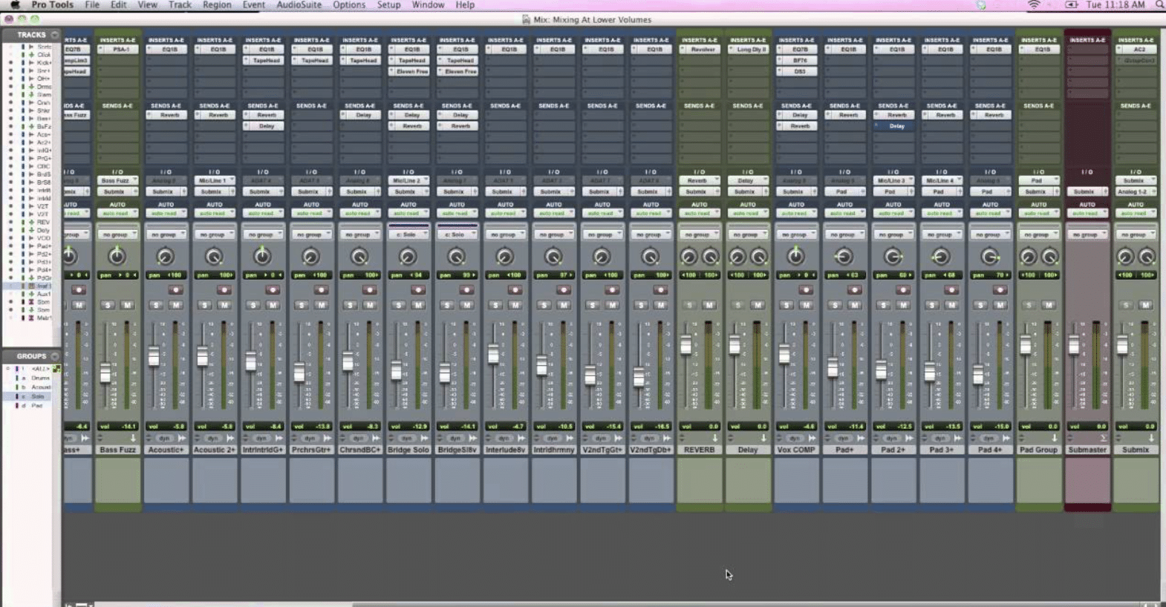Mute the Pad Group track

1049,305
